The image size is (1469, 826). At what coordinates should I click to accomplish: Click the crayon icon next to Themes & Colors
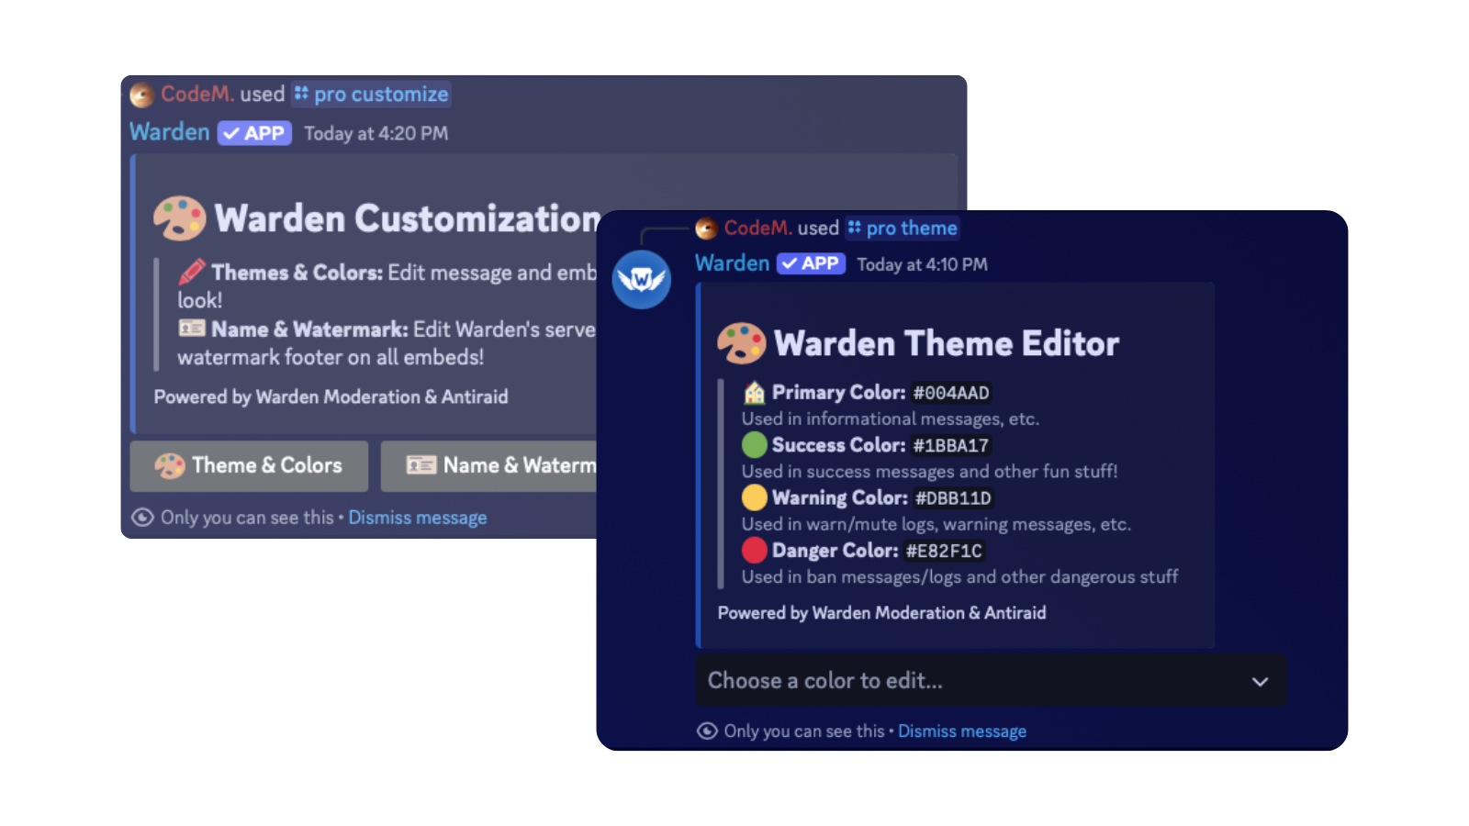pyautogui.click(x=191, y=272)
